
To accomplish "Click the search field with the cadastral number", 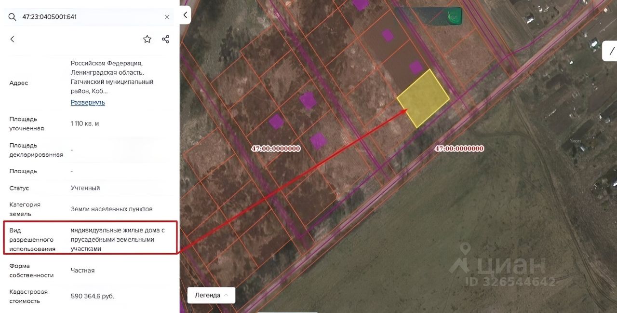I will (90, 17).
